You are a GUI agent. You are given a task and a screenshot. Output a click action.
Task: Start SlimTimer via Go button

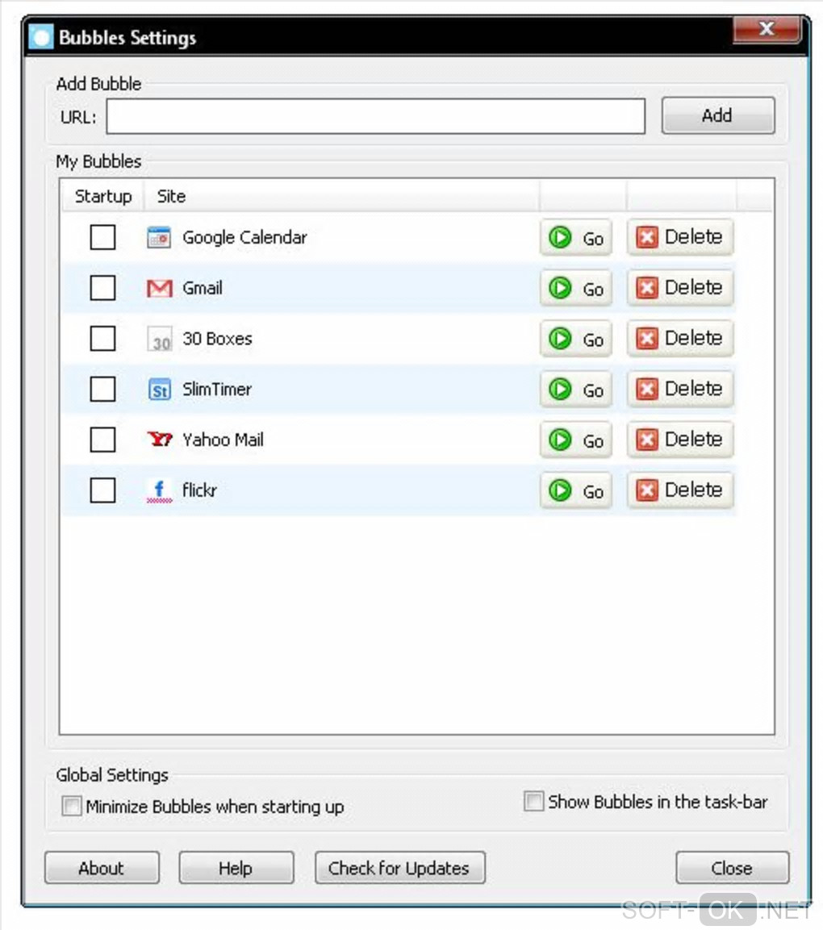pos(575,390)
